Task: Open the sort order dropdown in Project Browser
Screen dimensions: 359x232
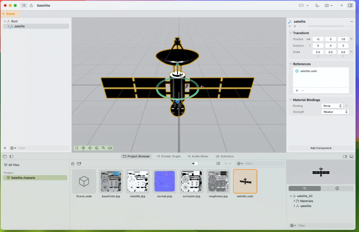Action: pyautogui.click(x=227, y=163)
